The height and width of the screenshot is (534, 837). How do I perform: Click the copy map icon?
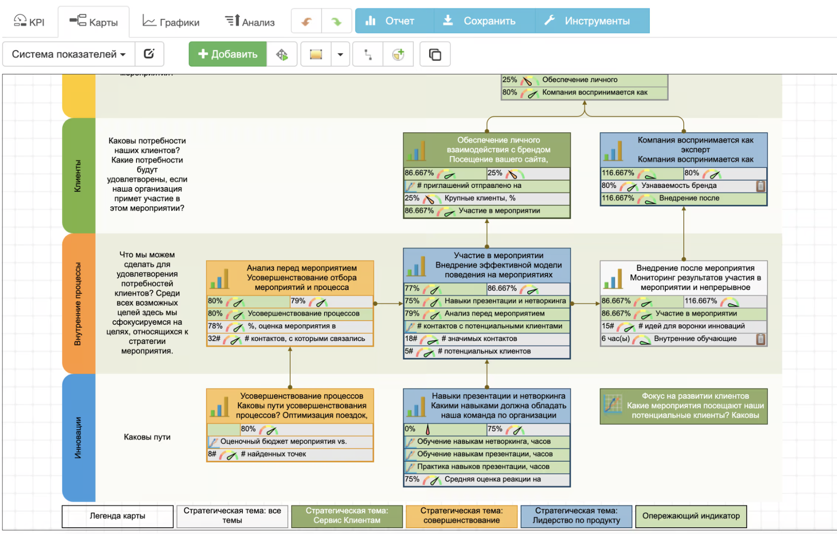(435, 54)
